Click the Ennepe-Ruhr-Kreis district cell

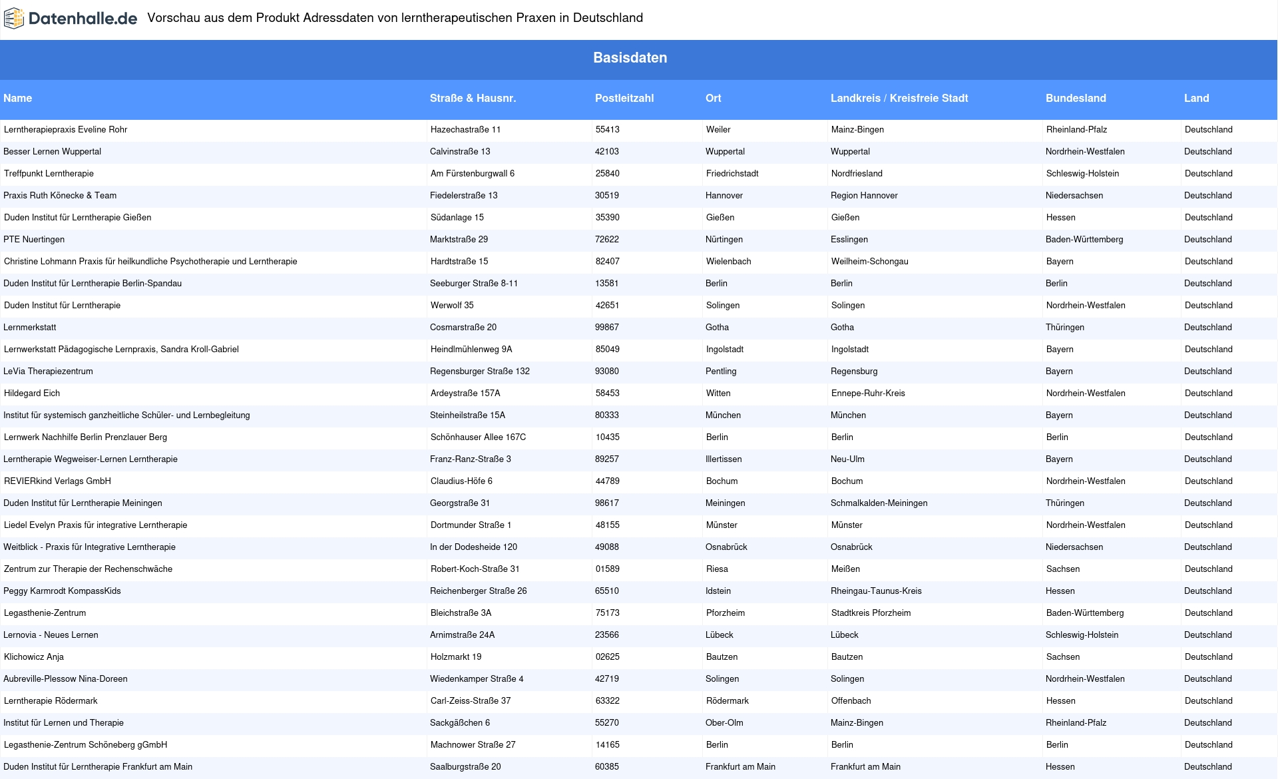(868, 393)
